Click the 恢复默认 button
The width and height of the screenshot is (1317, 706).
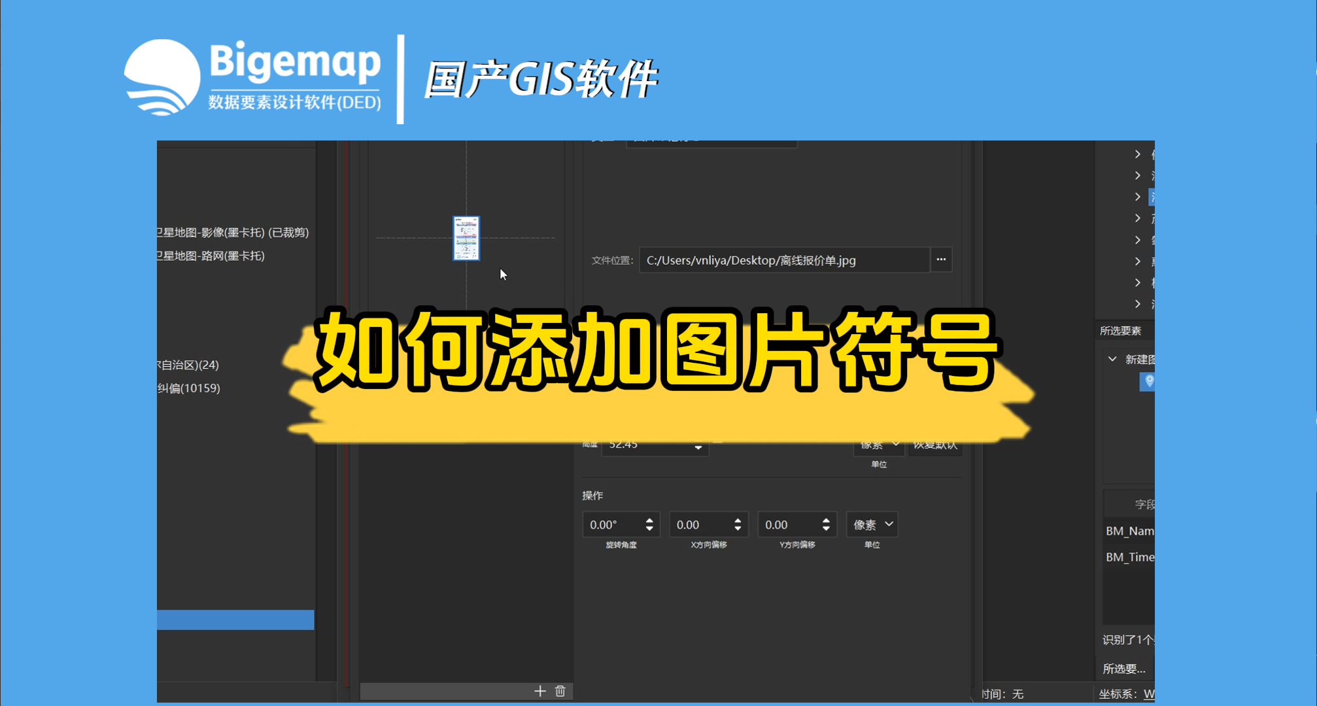pyautogui.click(x=934, y=445)
